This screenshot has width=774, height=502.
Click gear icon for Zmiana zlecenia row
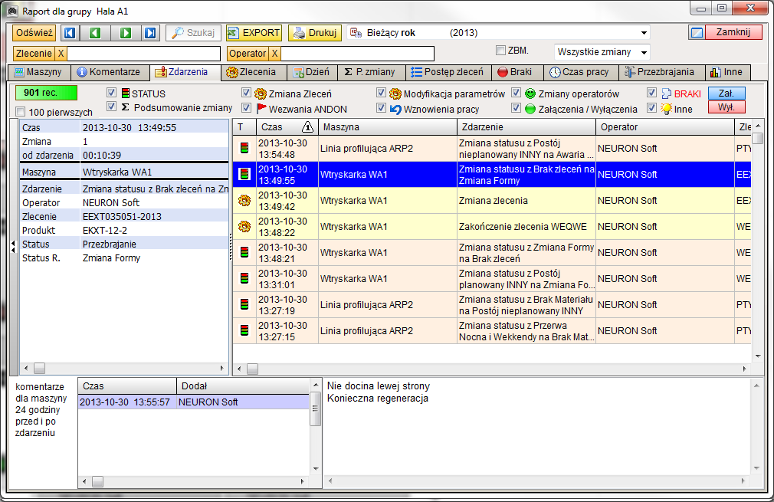click(x=244, y=200)
